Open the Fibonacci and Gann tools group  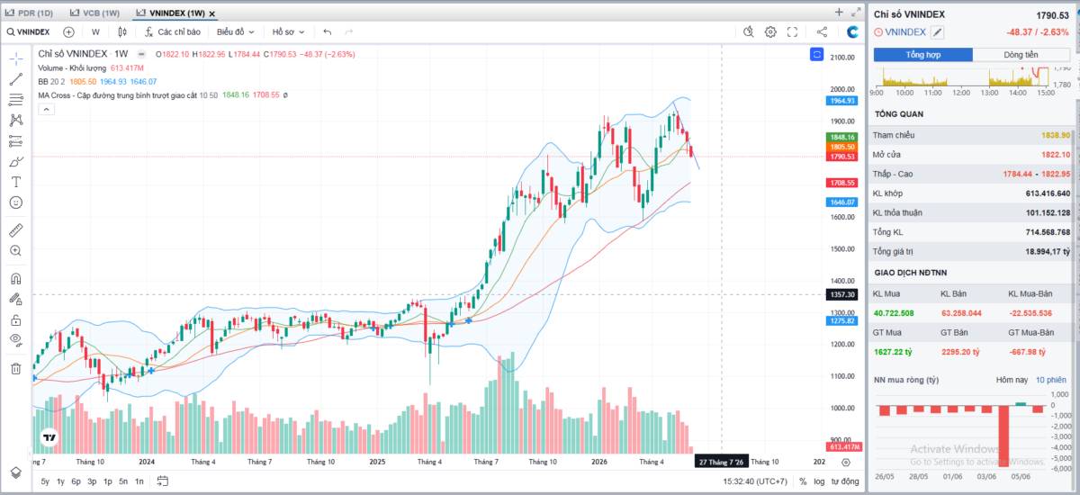(x=15, y=100)
